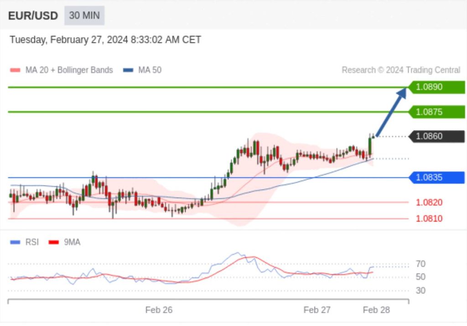
Task: Click the RSI 30 level label
Action: pyautogui.click(x=420, y=290)
